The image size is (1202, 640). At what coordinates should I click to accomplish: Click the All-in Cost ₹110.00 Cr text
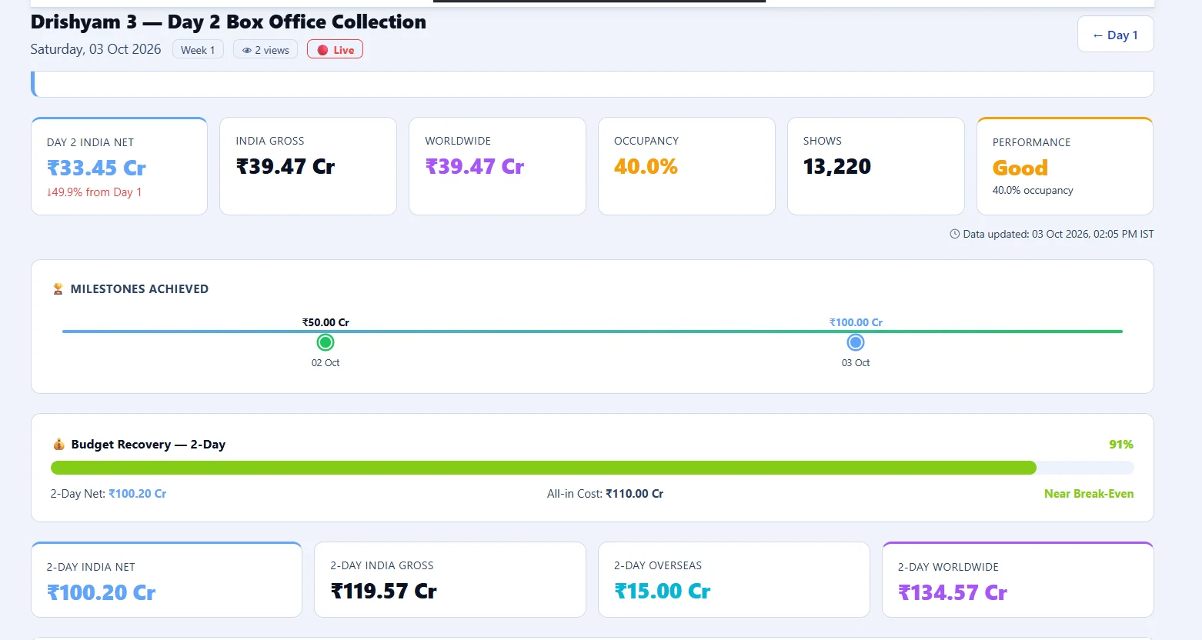point(605,494)
